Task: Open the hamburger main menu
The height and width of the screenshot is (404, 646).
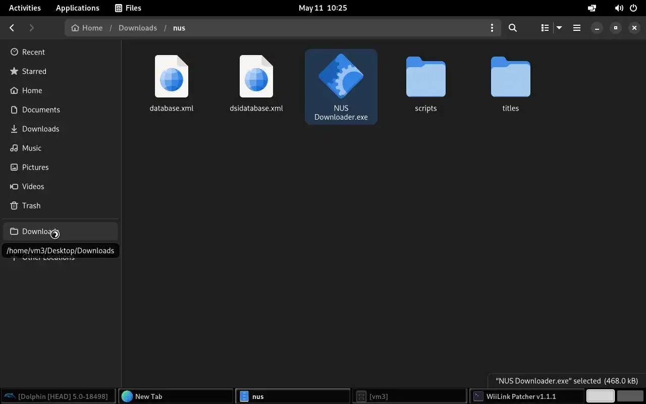Action: click(577, 28)
